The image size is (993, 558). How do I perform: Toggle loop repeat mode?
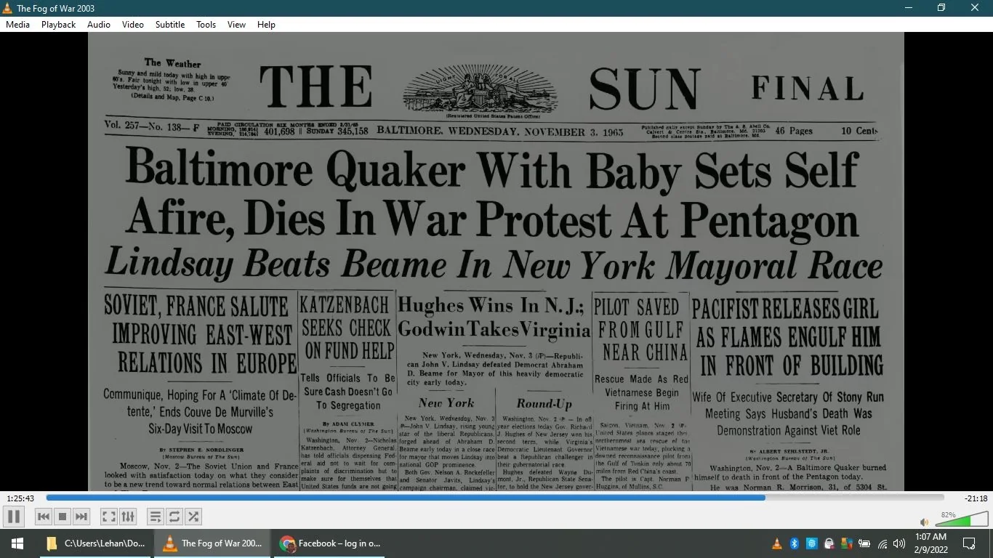coord(174,517)
